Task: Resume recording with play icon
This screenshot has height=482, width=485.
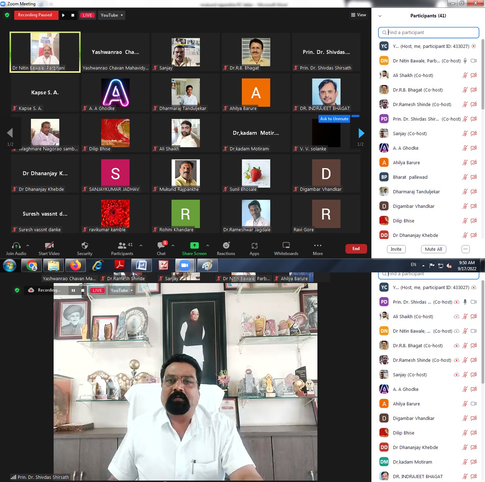Action: (x=63, y=15)
